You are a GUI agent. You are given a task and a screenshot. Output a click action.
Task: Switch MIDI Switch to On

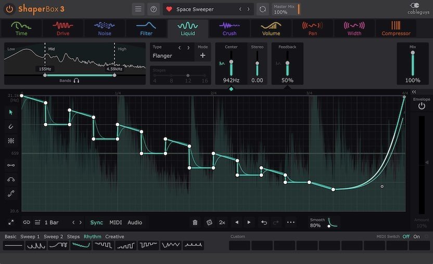(416, 236)
